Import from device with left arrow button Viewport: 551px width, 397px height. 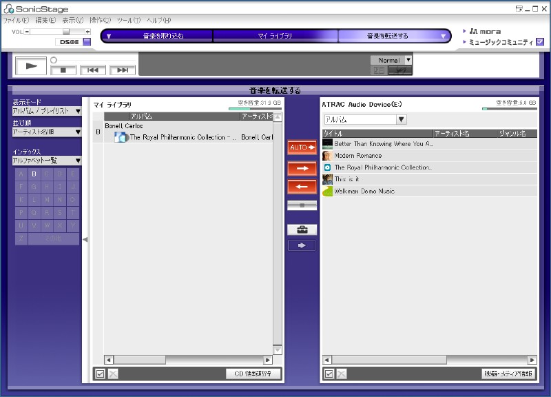[x=302, y=187]
